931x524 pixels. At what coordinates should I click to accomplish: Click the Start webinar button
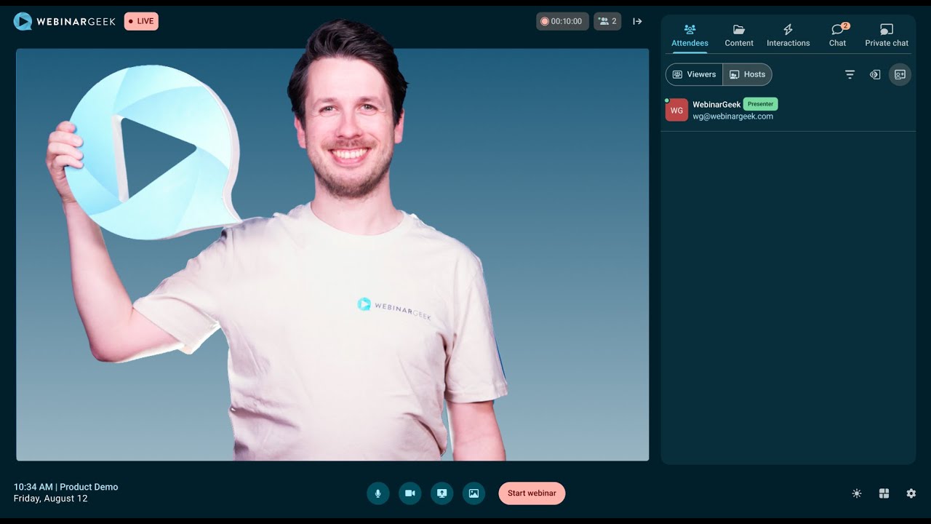[532, 493]
